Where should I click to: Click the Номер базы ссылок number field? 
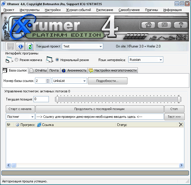(x=40, y=81)
